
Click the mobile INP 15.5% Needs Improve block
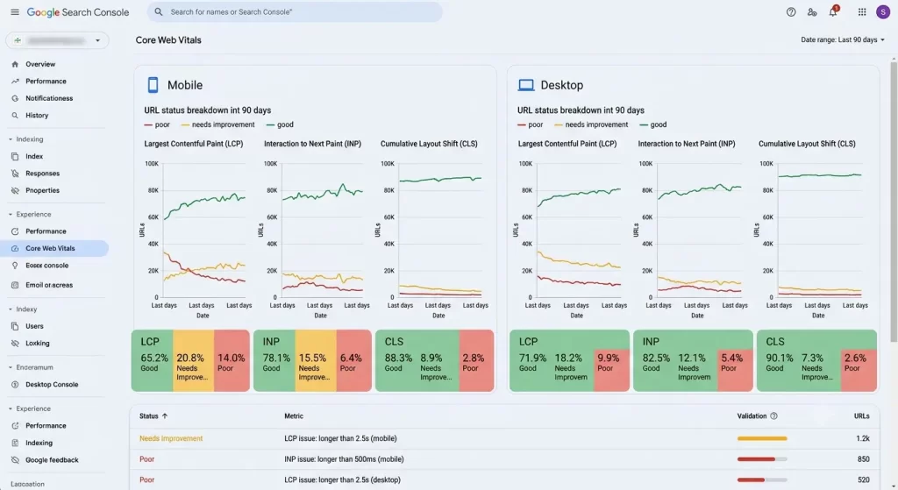[x=316, y=360]
